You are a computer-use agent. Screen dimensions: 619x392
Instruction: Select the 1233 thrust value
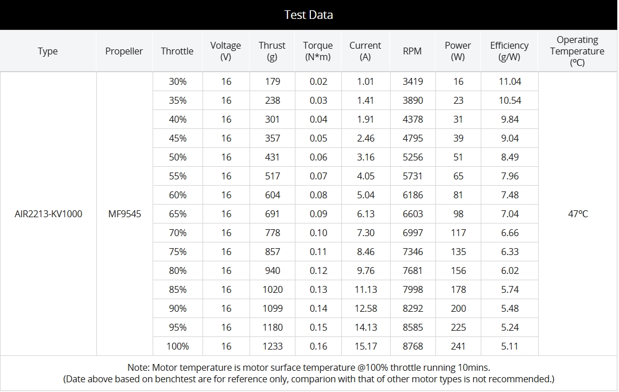[272, 346]
